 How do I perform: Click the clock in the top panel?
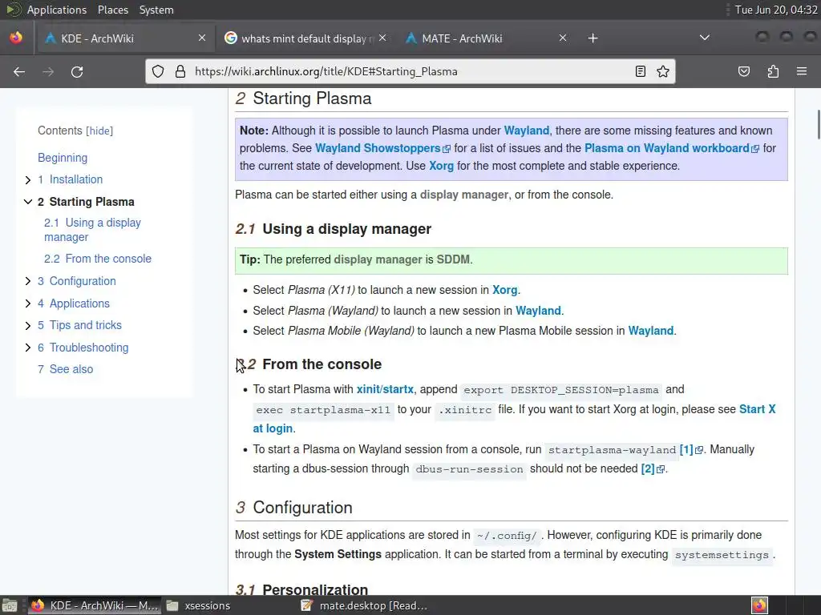776,10
